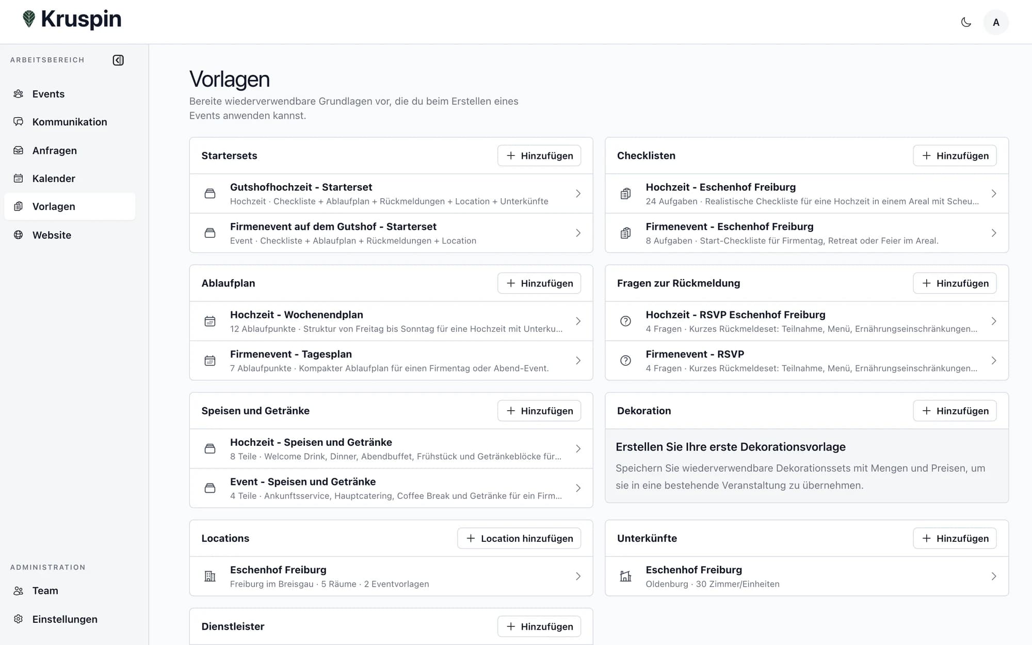The width and height of the screenshot is (1032, 645).
Task: Click the question mark icon beside Firmenevent - RSVP
Action: [x=625, y=361]
